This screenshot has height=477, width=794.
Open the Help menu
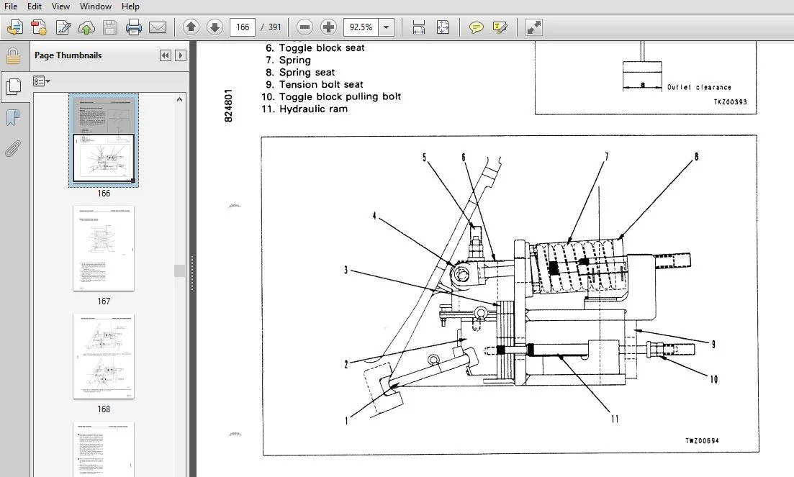tap(130, 6)
